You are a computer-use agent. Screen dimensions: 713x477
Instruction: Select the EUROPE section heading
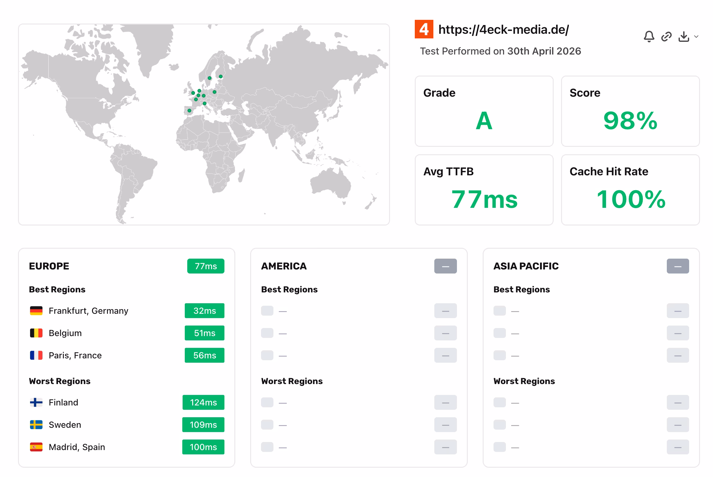pos(49,266)
